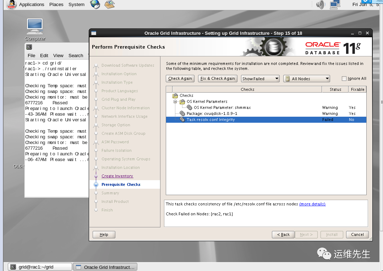Open the Computer desktop icon
383x271 pixels.
click(x=35, y=29)
